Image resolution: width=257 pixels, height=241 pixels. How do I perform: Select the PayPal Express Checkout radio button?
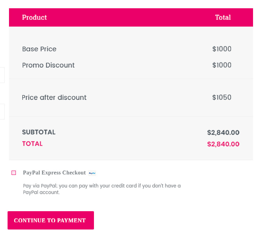14,173
